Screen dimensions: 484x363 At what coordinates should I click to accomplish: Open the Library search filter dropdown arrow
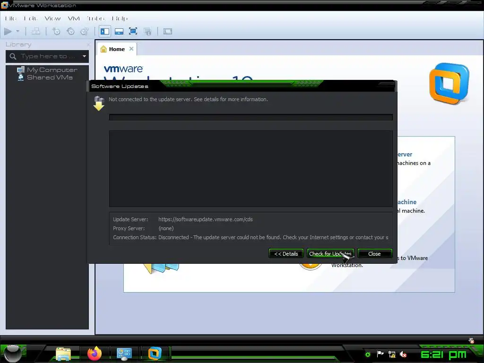tap(84, 56)
